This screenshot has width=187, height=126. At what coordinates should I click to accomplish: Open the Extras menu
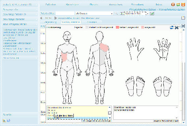point(159,5)
